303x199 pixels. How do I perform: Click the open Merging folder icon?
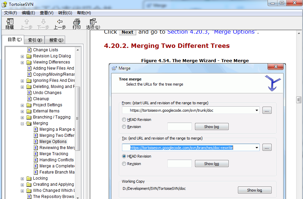(29, 123)
